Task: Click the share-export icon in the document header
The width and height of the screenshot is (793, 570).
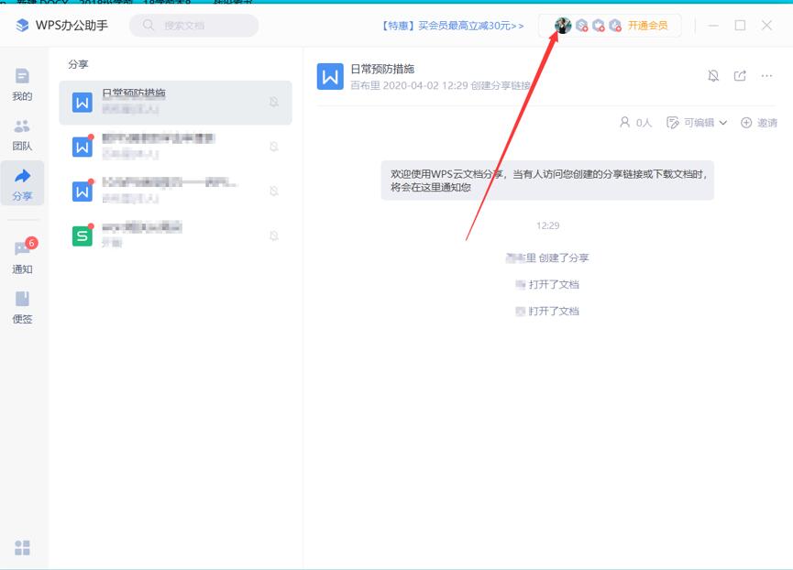Action: point(740,76)
